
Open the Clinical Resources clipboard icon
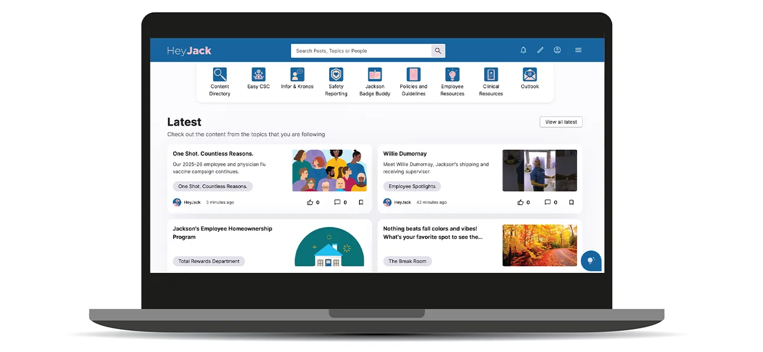click(x=491, y=75)
